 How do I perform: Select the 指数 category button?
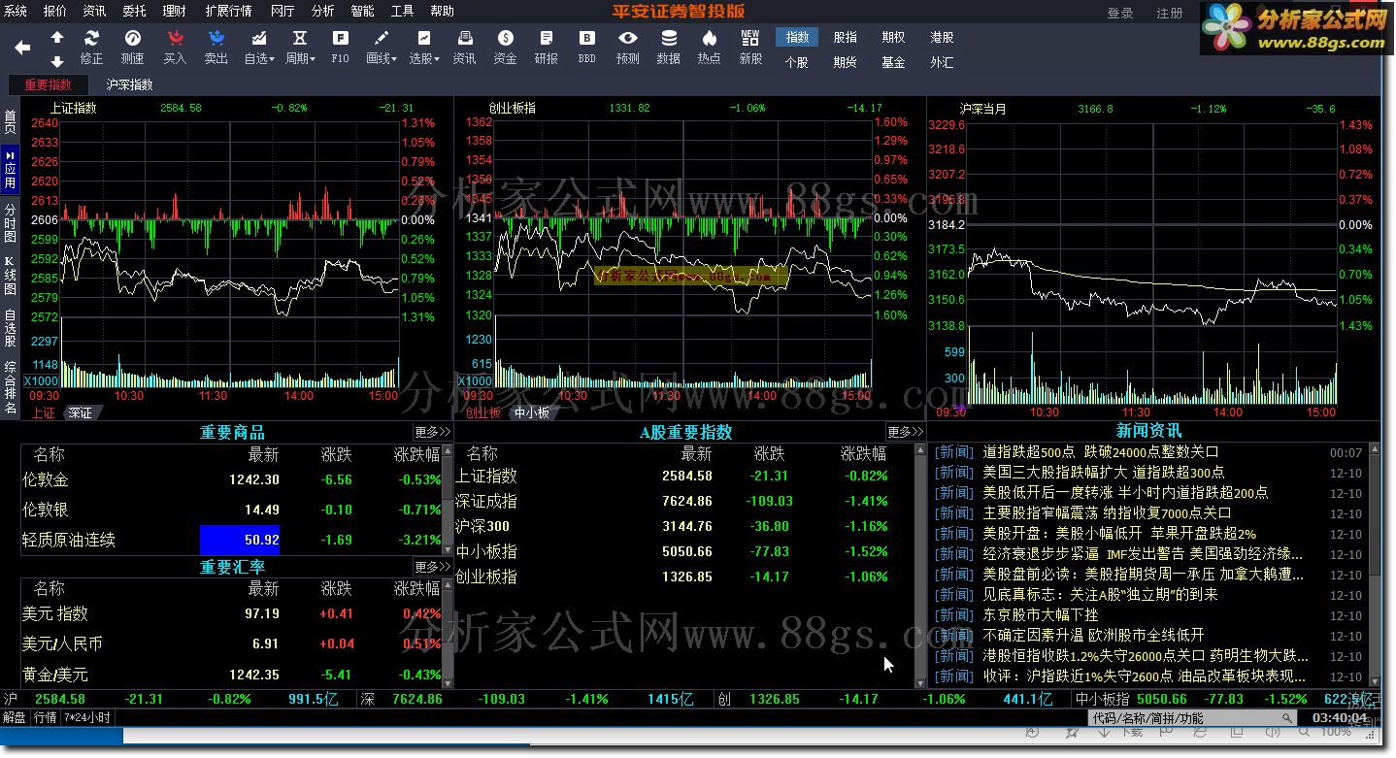click(x=797, y=37)
